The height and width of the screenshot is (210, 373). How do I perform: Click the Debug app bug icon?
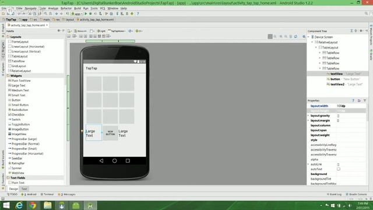[x=90, y=14]
